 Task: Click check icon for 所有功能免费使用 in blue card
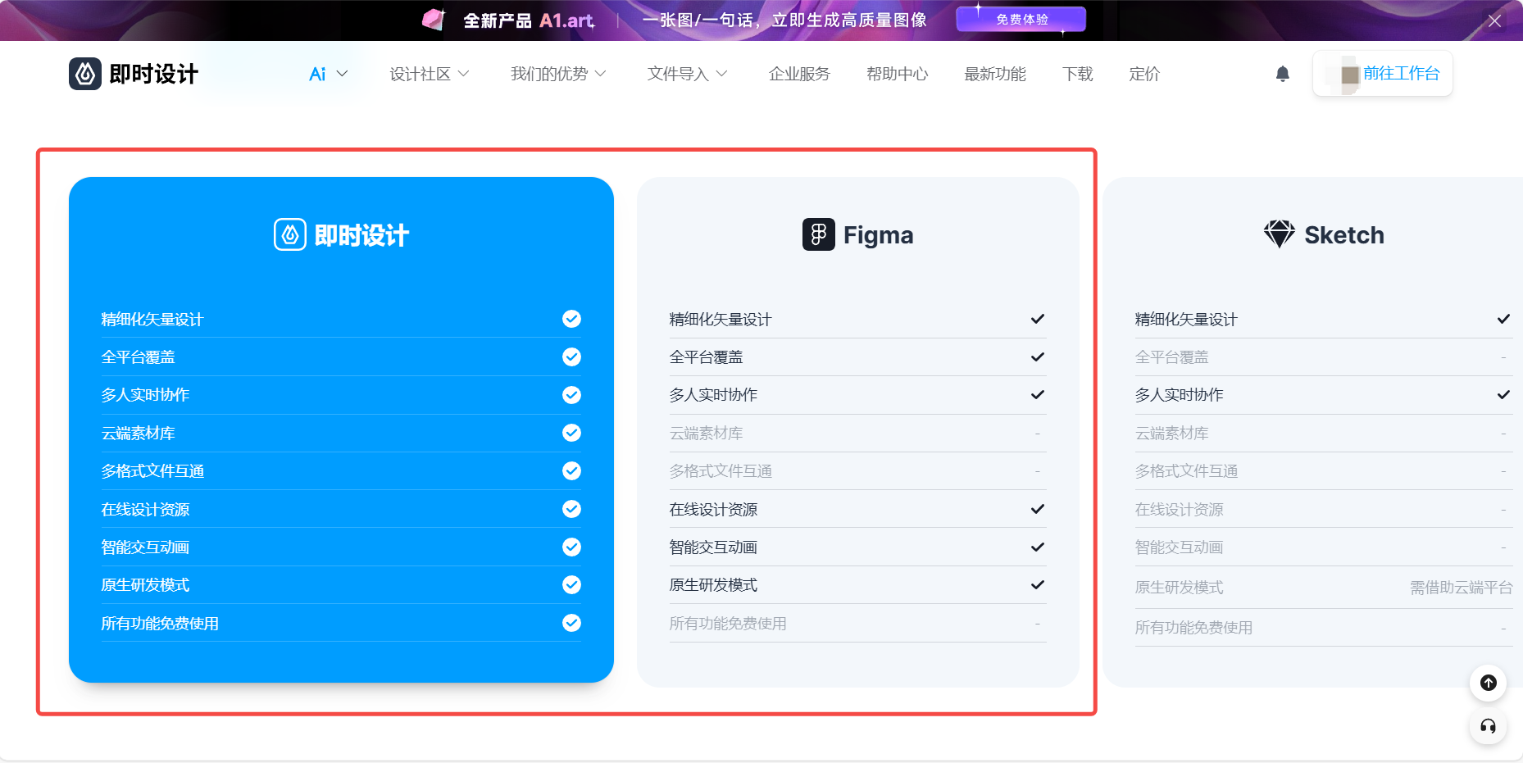click(571, 623)
